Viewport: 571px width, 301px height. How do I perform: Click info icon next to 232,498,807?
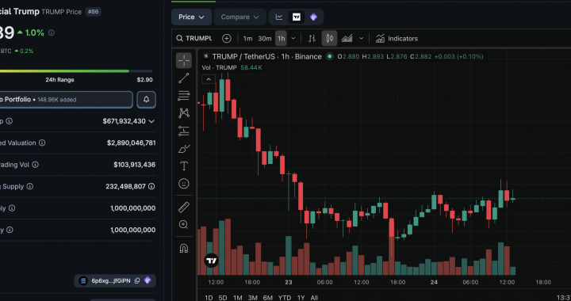point(151,186)
